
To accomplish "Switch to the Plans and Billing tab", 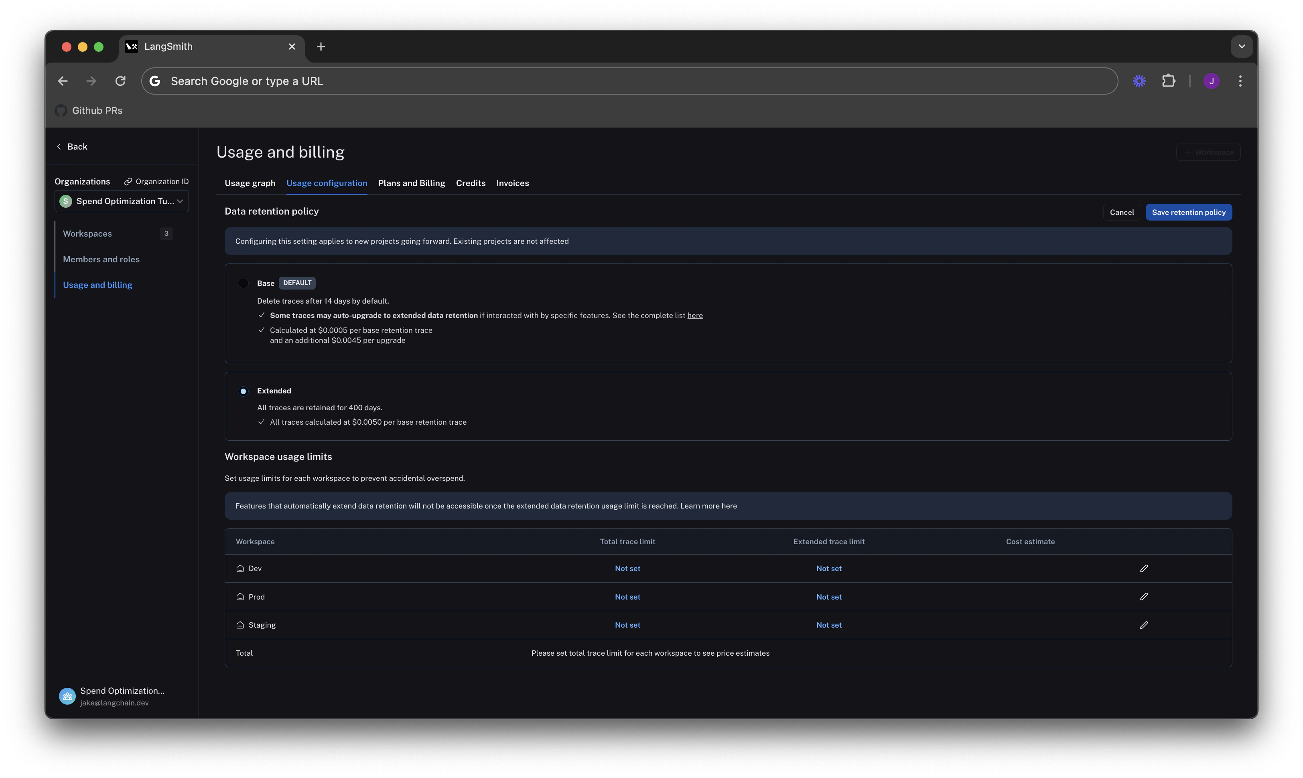I will click(x=411, y=183).
